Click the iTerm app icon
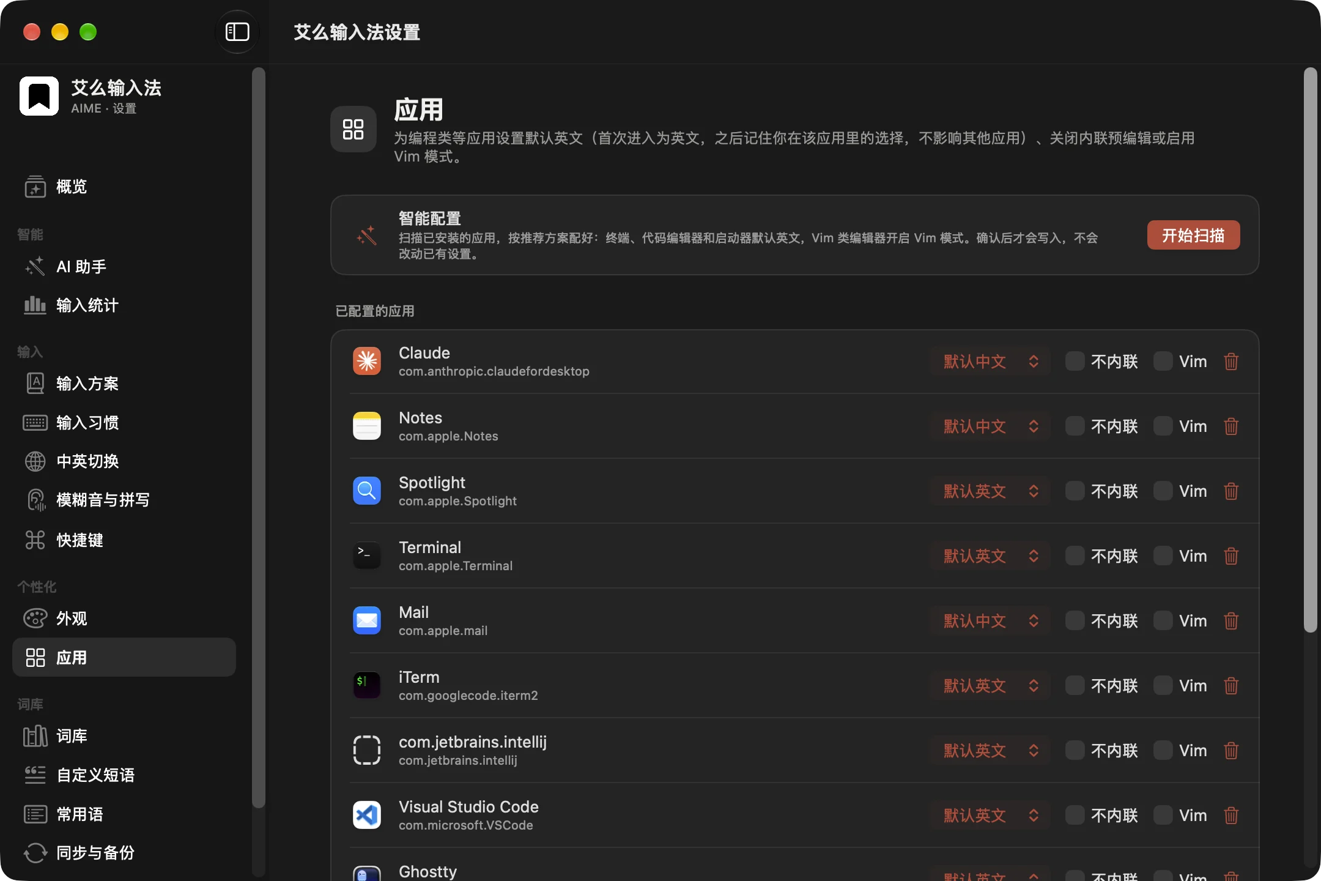Image resolution: width=1321 pixels, height=881 pixels. pos(367,686)
